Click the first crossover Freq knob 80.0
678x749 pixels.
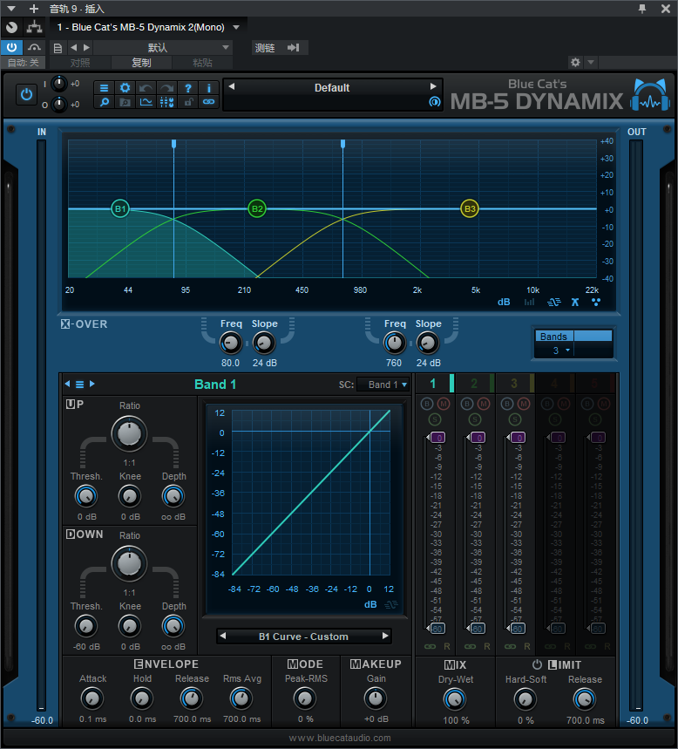(x=230, y=343)
